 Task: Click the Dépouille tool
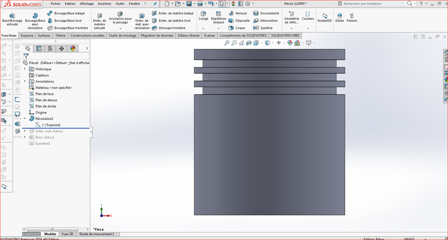point(239,21)
